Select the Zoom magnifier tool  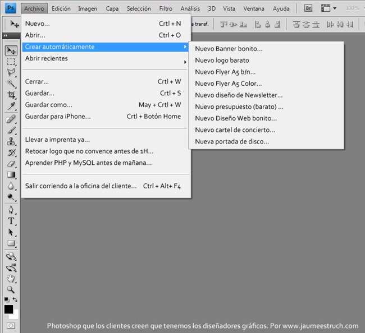click(11, 289)
